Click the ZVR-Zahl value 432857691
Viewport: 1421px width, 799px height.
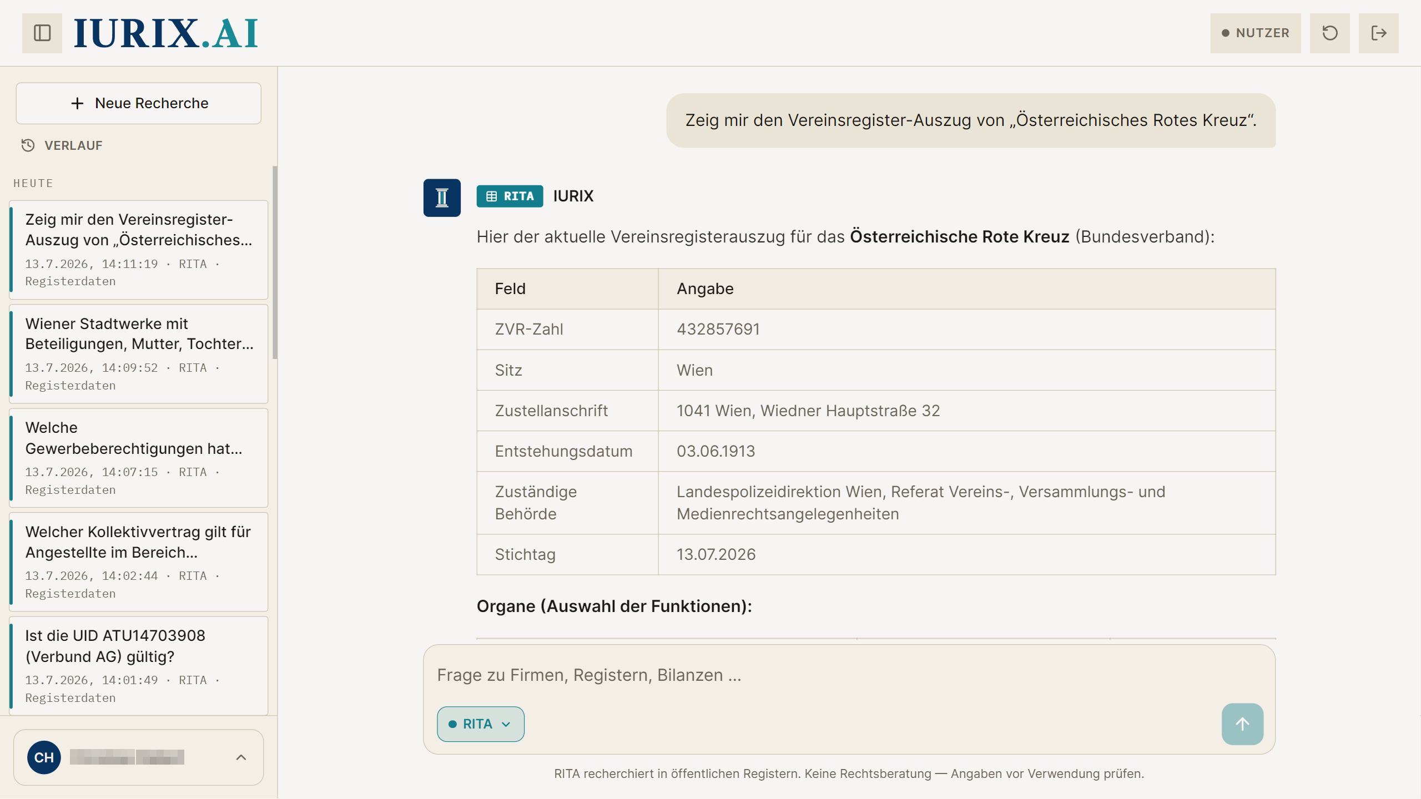pyautogui.click(x=718, y=330)
